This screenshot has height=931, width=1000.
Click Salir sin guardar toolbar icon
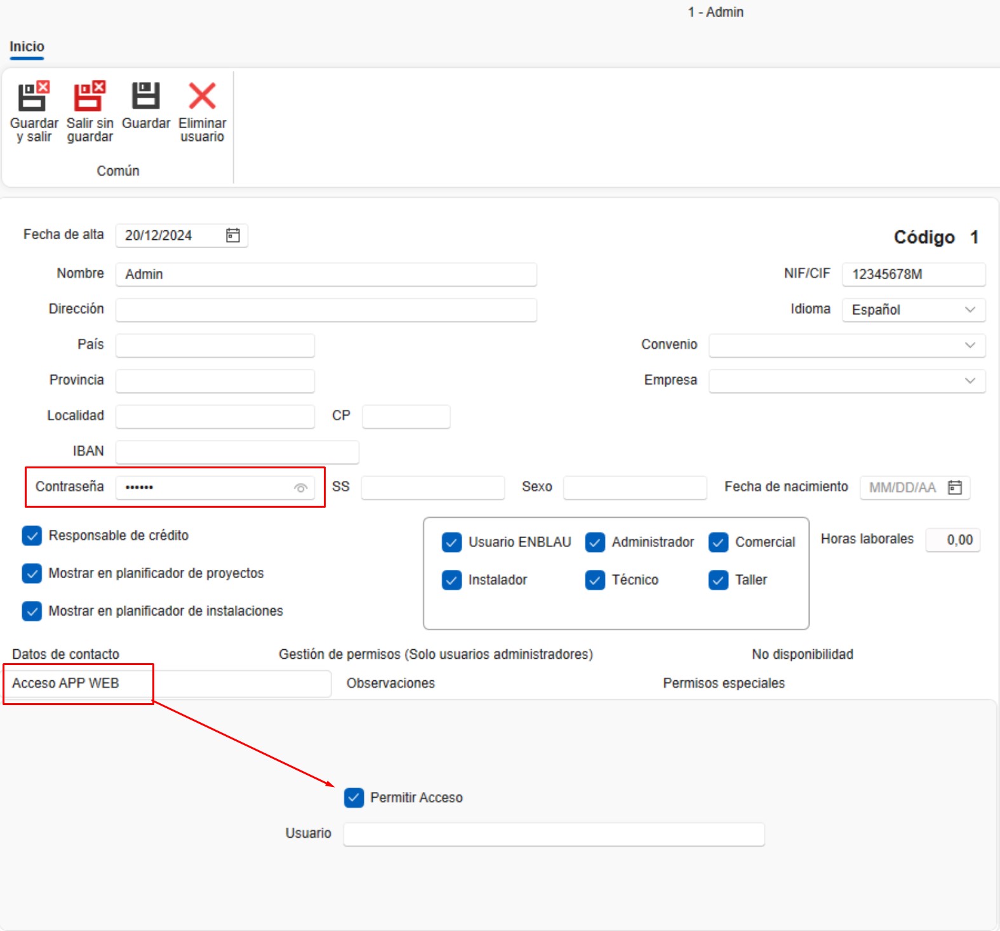(x=90, y=96)
